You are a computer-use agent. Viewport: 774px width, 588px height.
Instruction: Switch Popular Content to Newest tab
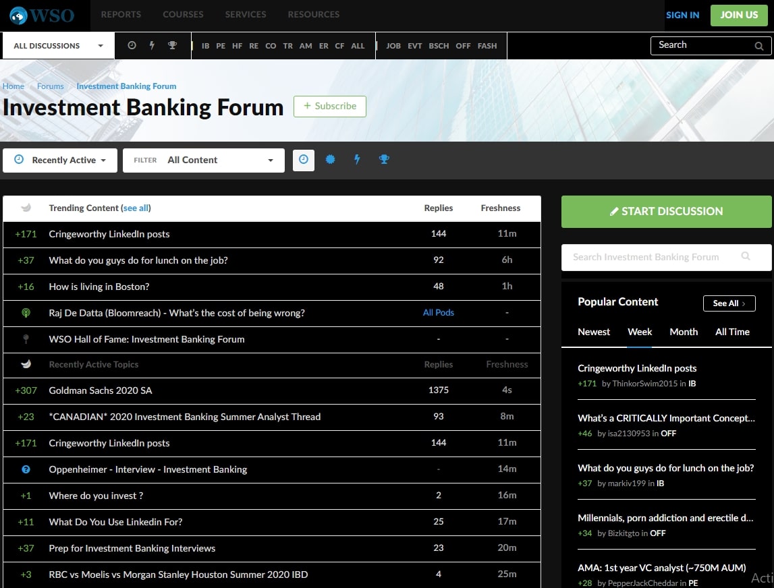[x=594, y=332]
